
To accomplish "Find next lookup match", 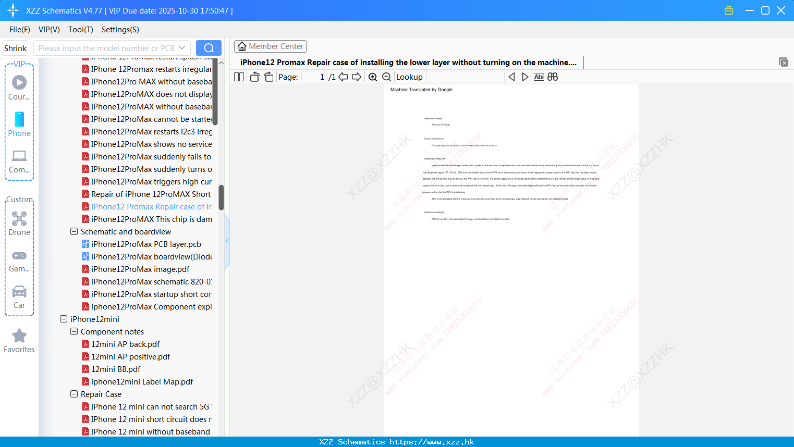I will click(525, 77).
